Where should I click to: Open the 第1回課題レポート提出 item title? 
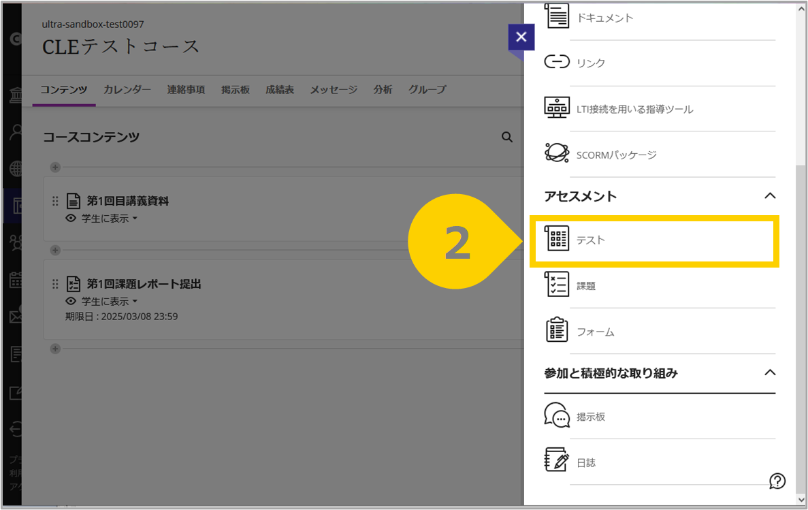coord(143,284)
